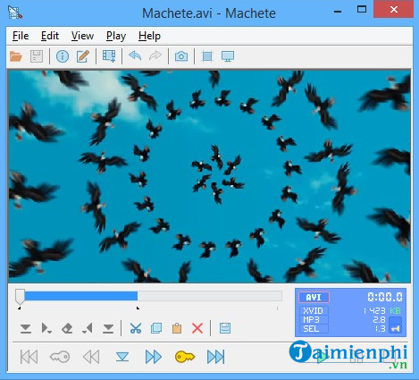The height and width of the screenshot is (380, 419).
Task: Open the Play menu
Action: tap(116, 36)
